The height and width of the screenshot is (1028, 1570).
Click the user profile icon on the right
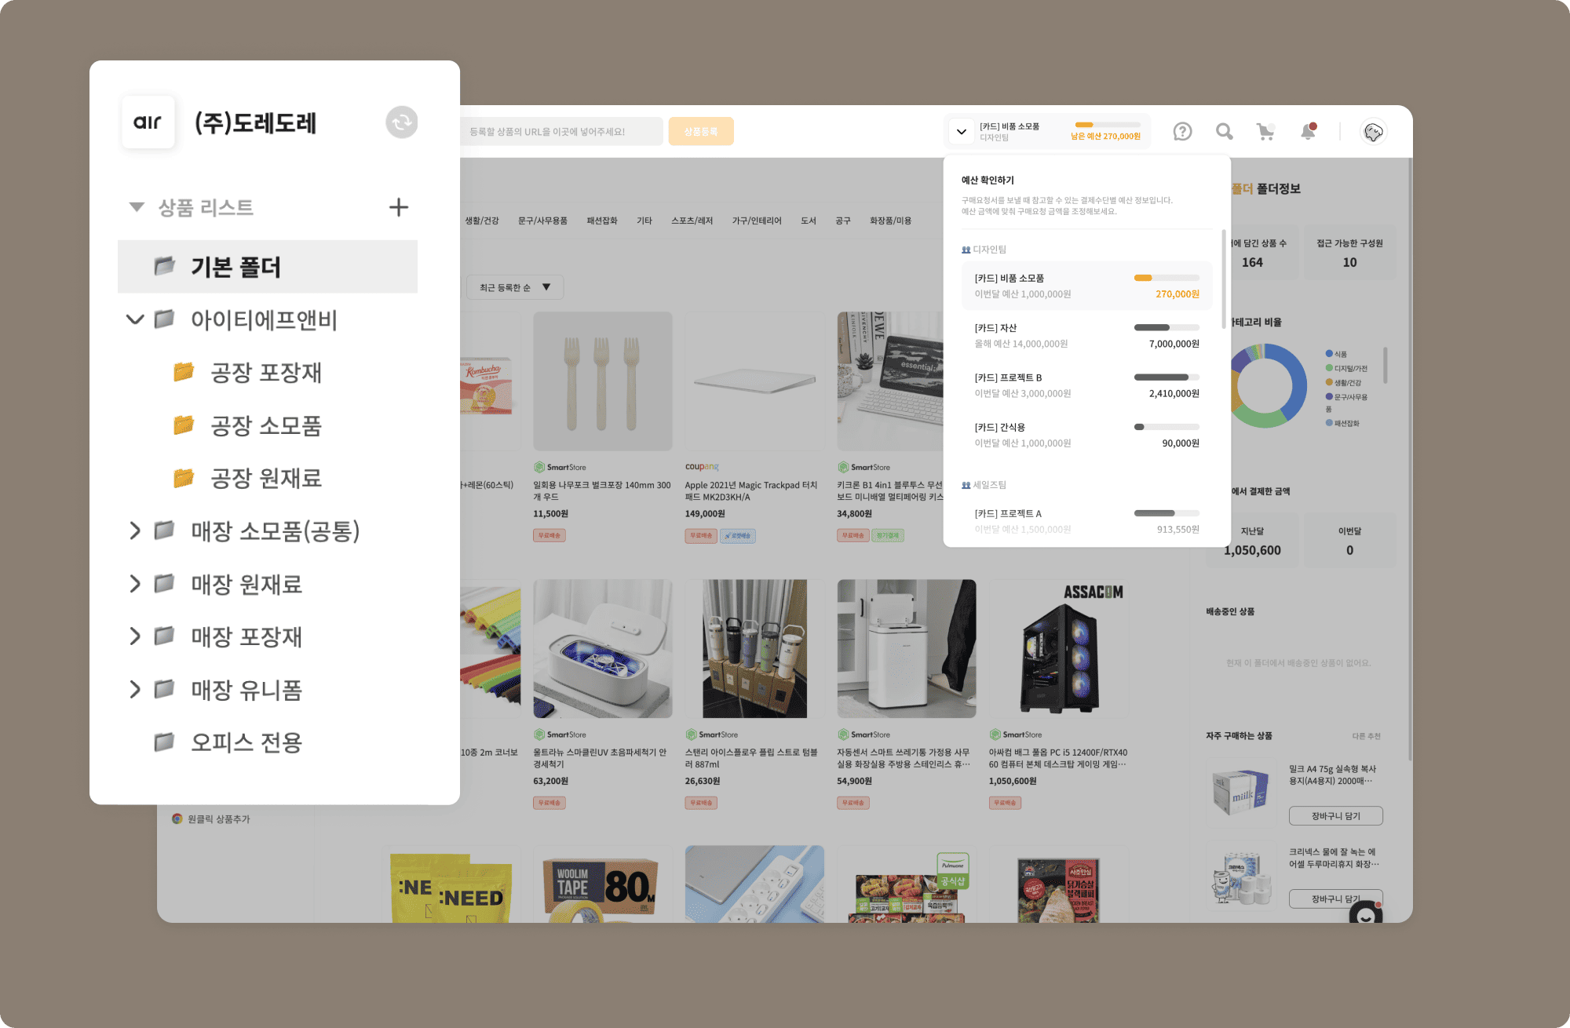tap(1373, 131)
